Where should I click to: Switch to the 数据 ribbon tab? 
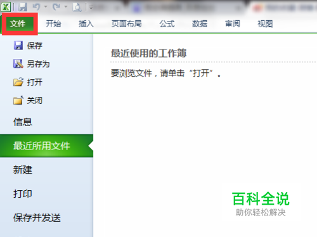tap(200, 23)
